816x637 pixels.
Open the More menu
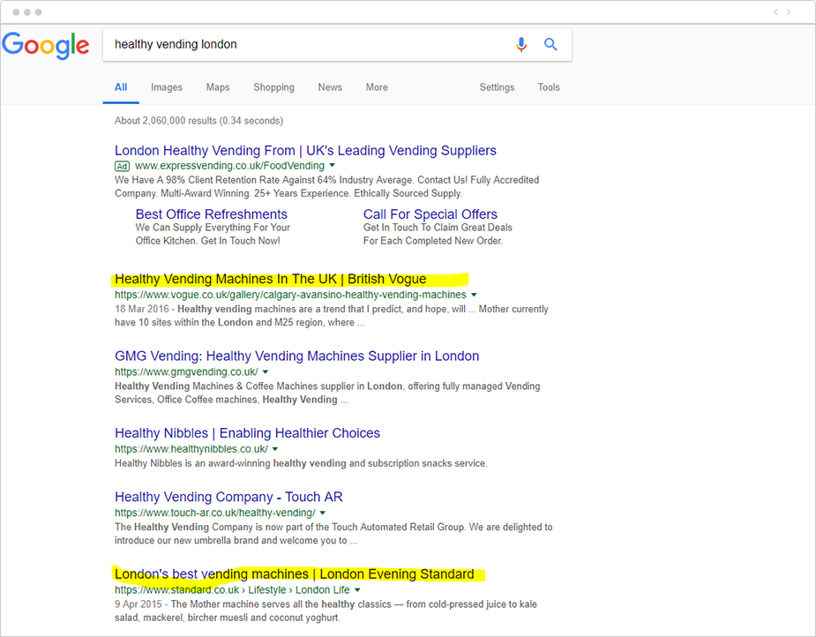(376, 87)
